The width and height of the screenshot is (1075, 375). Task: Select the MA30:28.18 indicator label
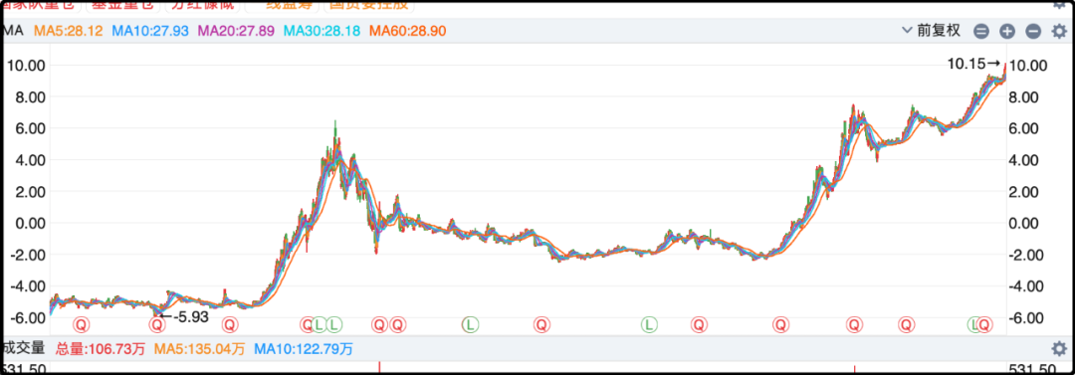click(322, 32)
